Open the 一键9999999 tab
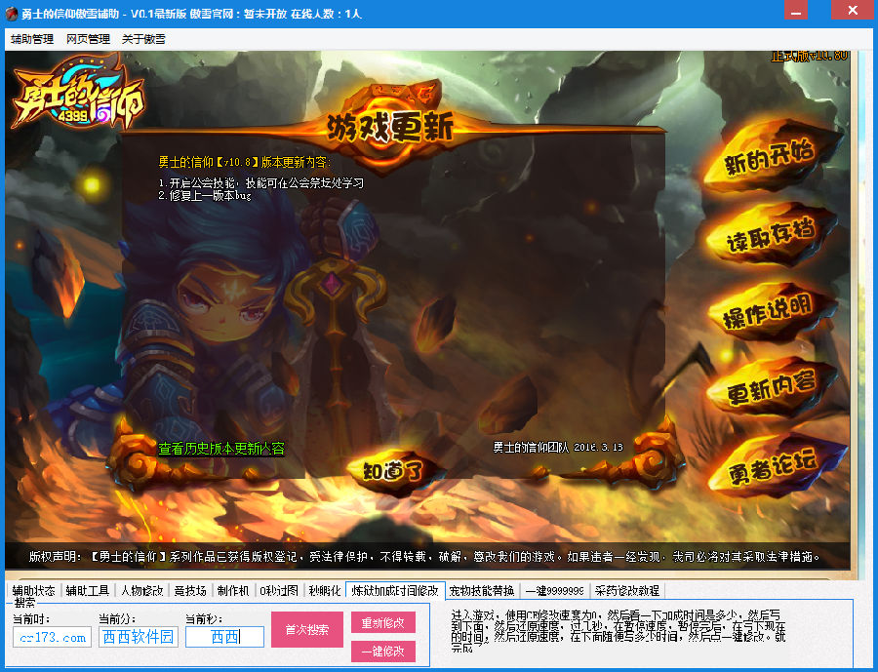This screenshot has height=672, width=878. (554, 590)
